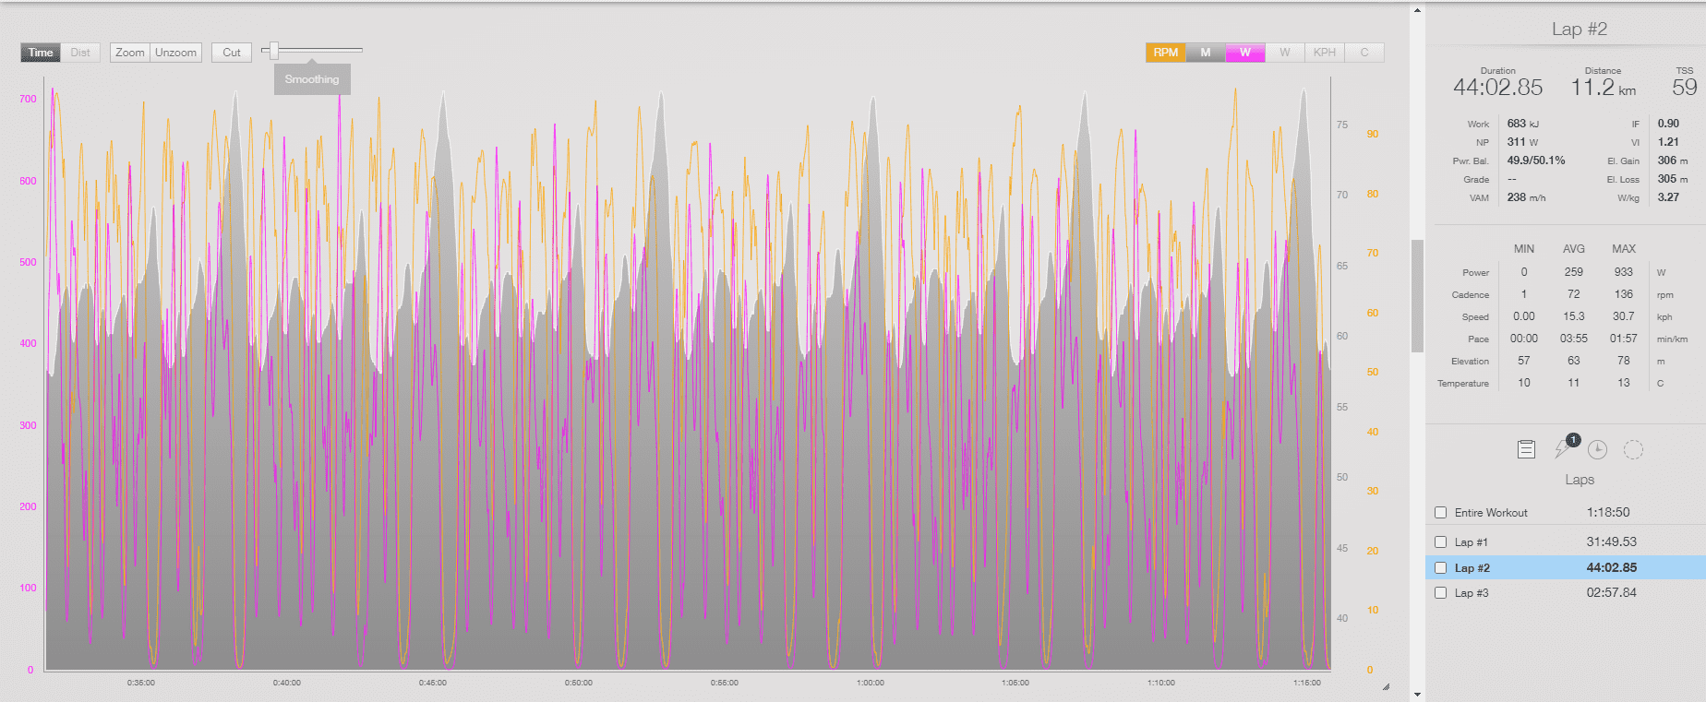Click the scrollbar up arrow
This screenshot has height=702, width=1706.
click(x=1417, y=10)
